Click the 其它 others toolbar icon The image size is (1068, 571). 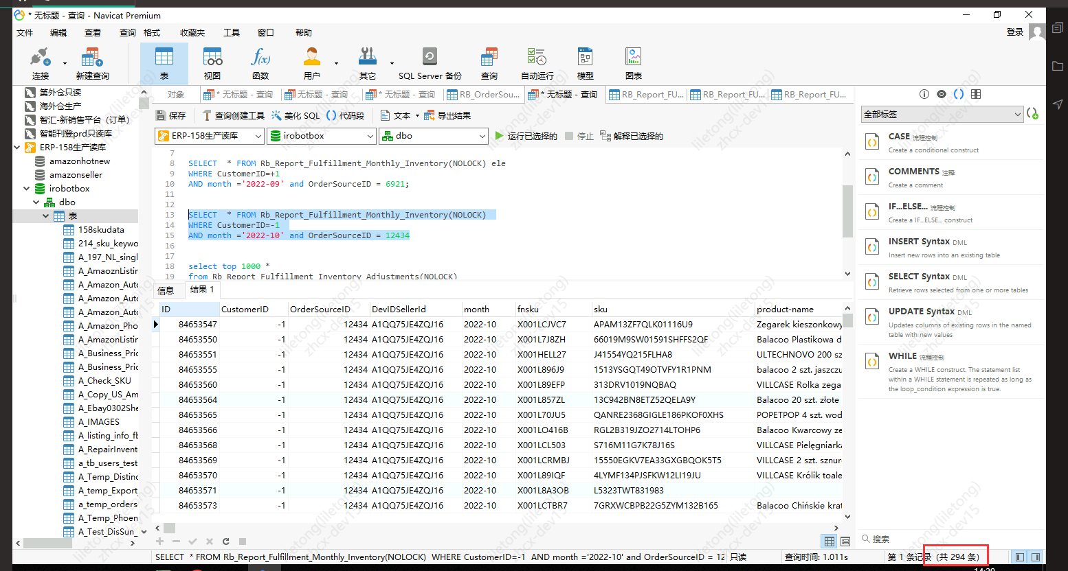(368, 63)
